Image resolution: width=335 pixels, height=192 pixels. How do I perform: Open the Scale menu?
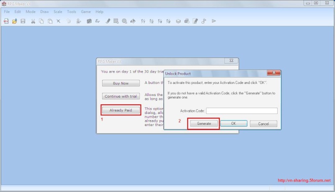[x=58, y=12]
